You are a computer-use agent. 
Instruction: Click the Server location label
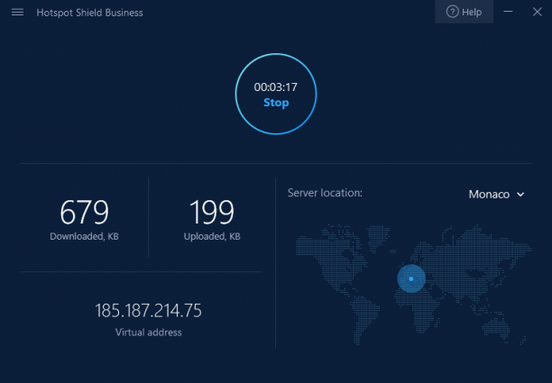click(325, 193)
